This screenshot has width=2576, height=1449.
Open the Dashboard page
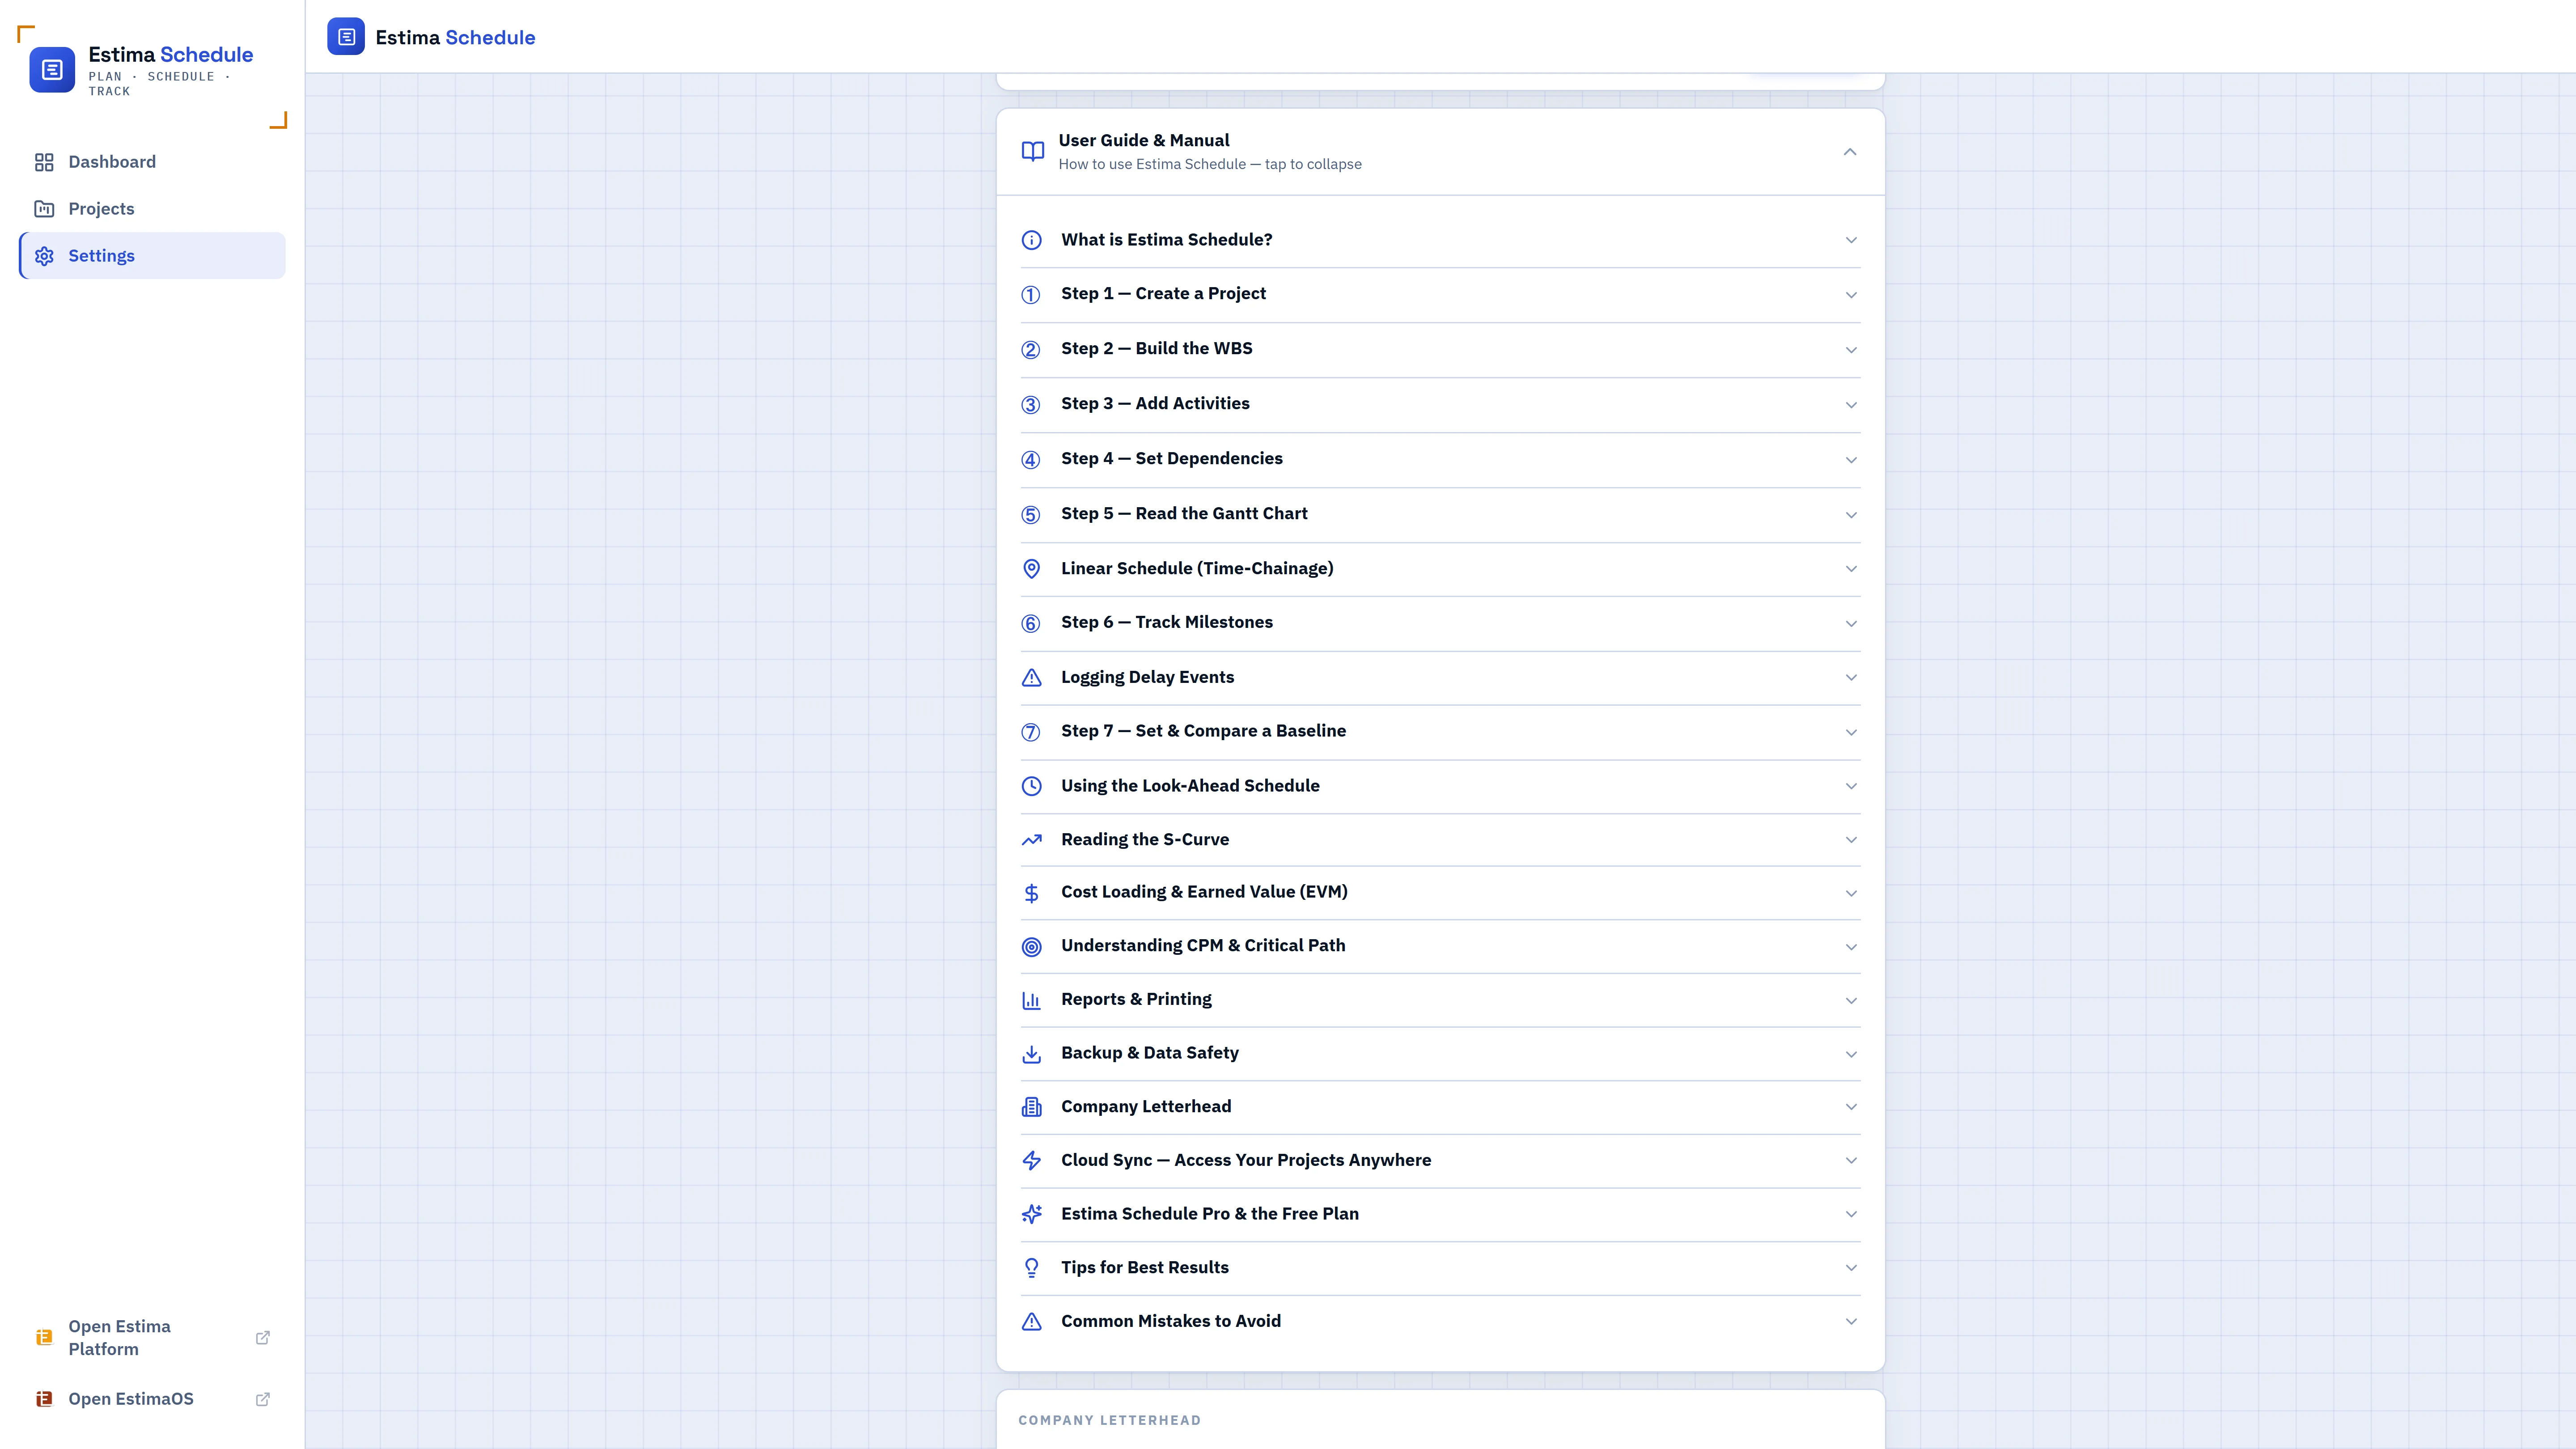tap(152, 162)
